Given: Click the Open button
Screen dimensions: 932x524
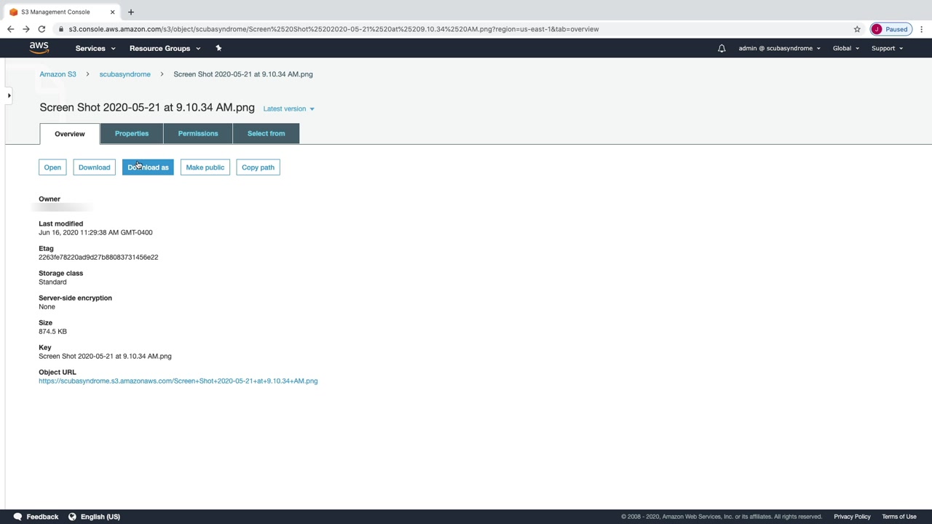Looking at the screenshot, I should coord(52,167).
